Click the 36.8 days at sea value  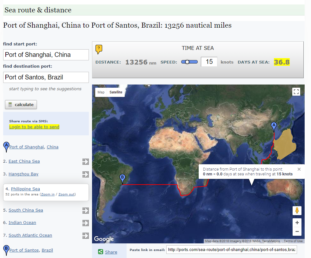pyautogui.click(x=282, y=62)
